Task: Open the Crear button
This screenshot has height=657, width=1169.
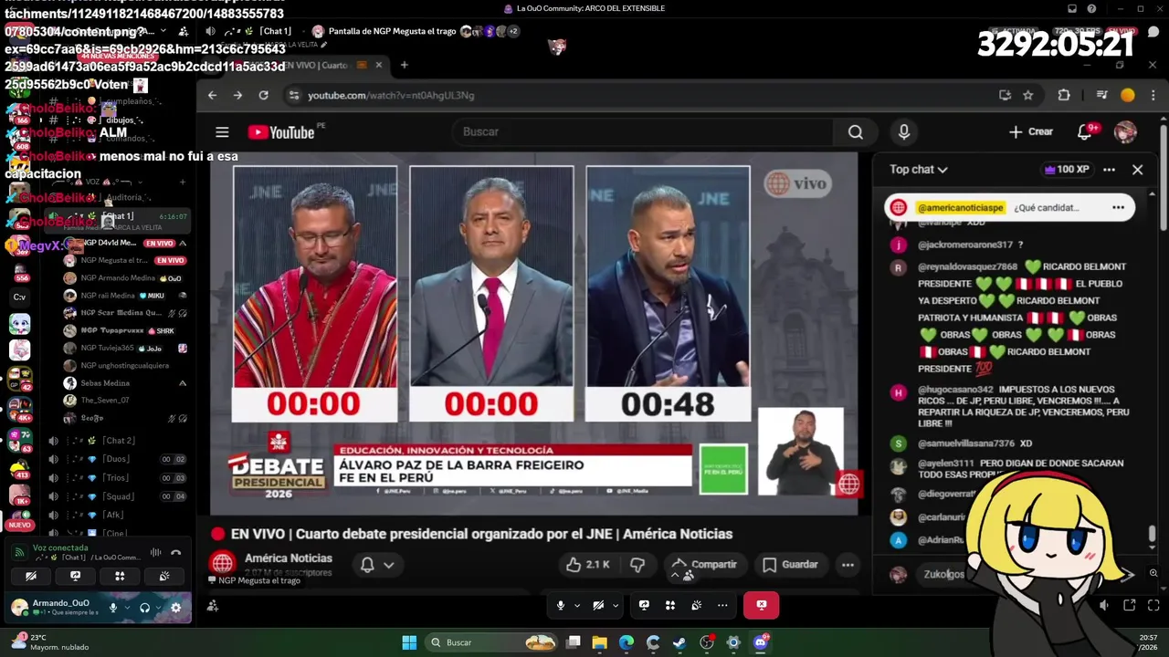Action: pos(1030,132)
